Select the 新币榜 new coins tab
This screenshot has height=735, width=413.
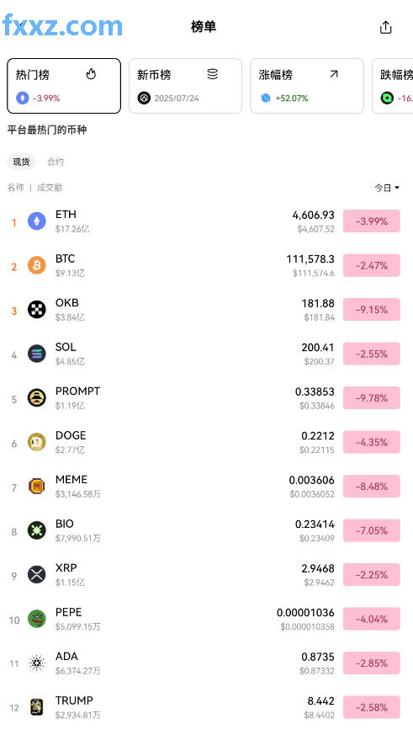click(185, 86)
